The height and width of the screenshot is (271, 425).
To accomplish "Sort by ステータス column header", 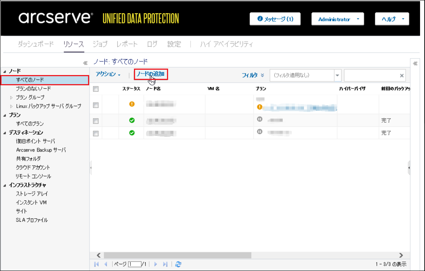I will point(131,89).
